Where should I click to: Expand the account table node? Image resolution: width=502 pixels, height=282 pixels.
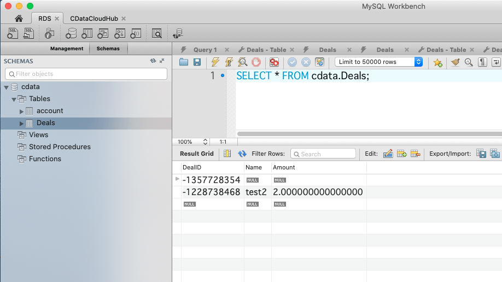coord(21,111)
